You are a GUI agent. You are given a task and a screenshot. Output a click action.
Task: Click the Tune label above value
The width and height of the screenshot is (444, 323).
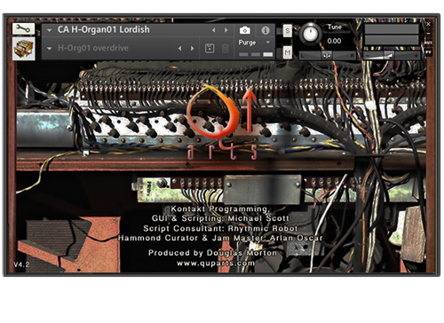[335, 27]
